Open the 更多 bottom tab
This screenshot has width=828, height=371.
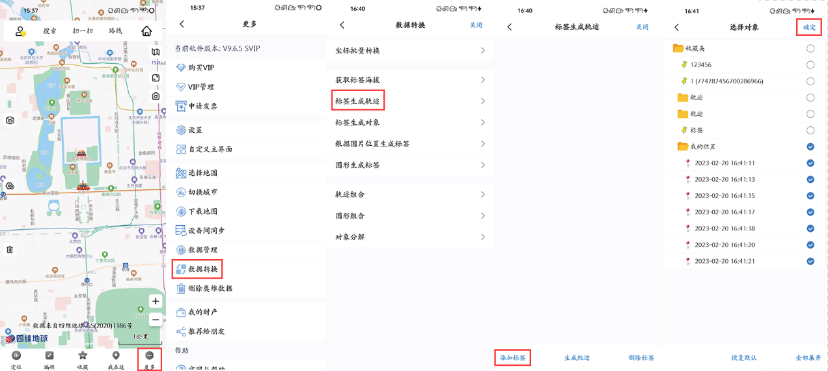(x=149, y=359)
